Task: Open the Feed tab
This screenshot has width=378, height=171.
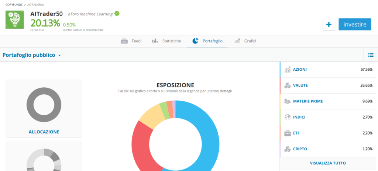Action: 131,41
